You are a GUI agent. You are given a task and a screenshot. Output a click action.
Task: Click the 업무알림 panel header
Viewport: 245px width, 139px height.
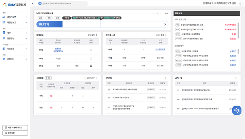click(x=207, y=13)
